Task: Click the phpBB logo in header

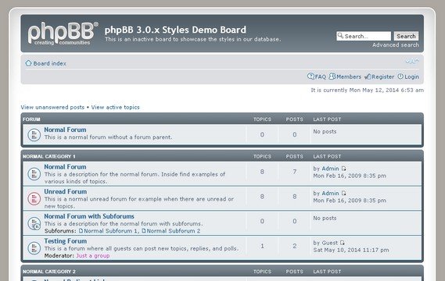Action: click(63, 34)
